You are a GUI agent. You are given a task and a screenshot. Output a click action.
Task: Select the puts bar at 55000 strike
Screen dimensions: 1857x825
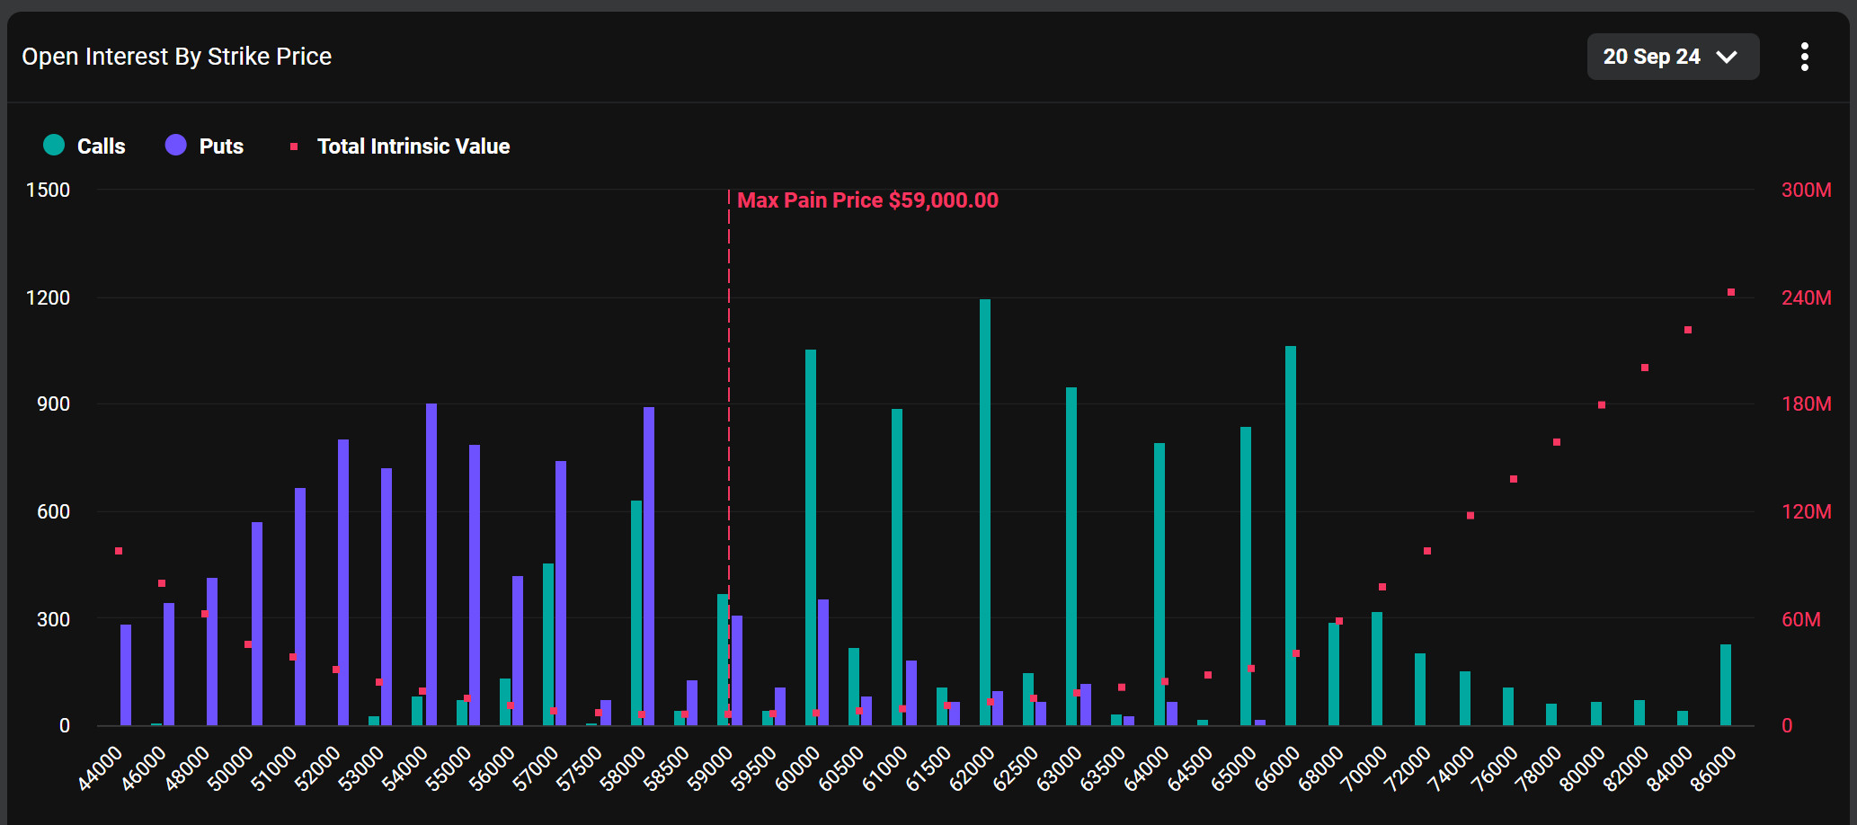point(475,585)
